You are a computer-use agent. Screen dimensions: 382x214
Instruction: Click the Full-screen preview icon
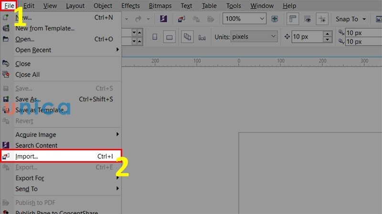pos(275,19)
